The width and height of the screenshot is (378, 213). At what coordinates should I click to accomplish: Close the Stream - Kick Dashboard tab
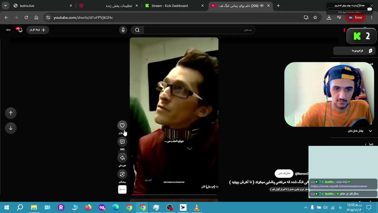[x=203, y=6]
